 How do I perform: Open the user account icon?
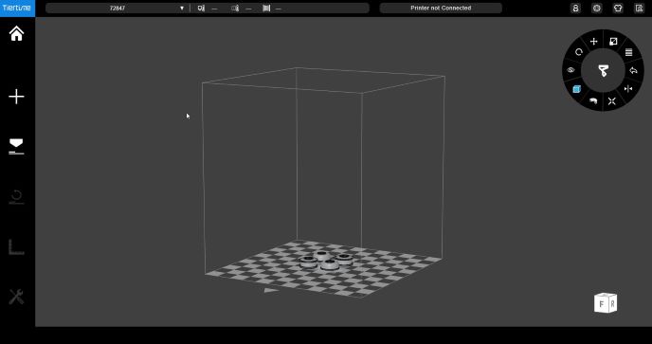[x=575, y=8]
